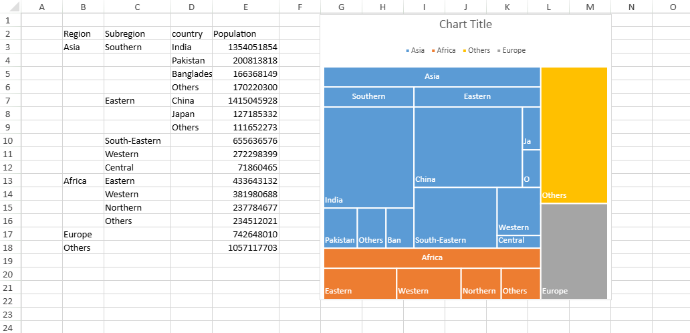
Task: Click the cell containing 1354051854
Action: click(245, 47)
